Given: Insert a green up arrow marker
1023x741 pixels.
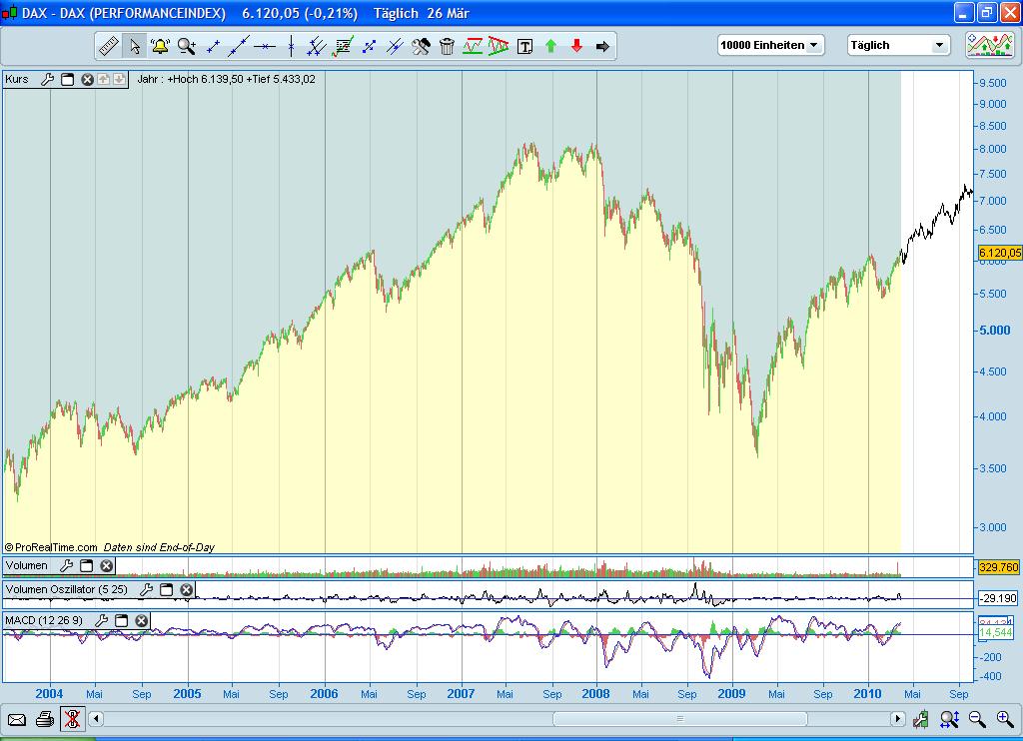Looking at the screenshot, I should pos(550,46).
